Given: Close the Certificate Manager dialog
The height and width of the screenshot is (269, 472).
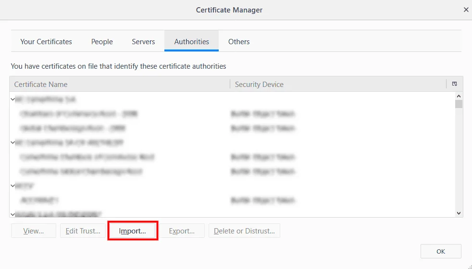Looking at the screenshot, I should click(466, 10).
